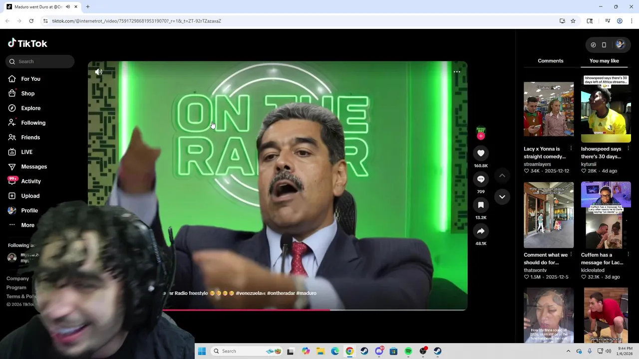639x359 pixels.
Task: Open a new Chrome tab
Action: 88,7
